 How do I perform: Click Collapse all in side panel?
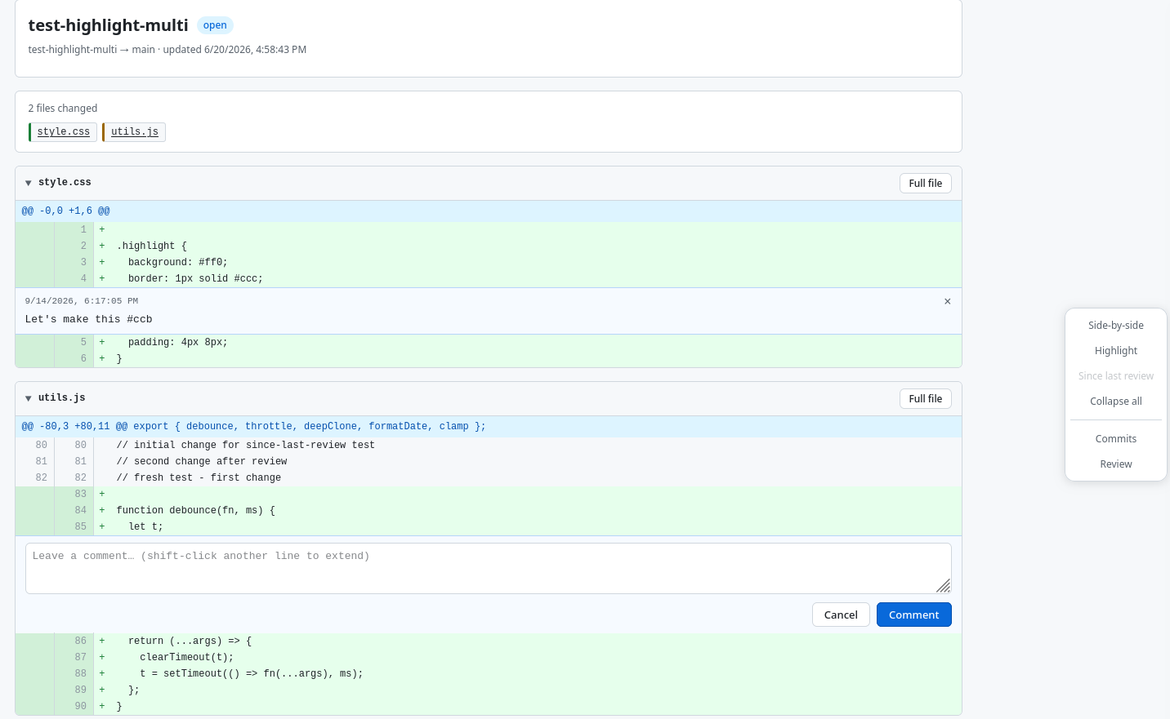point(1116,402)
